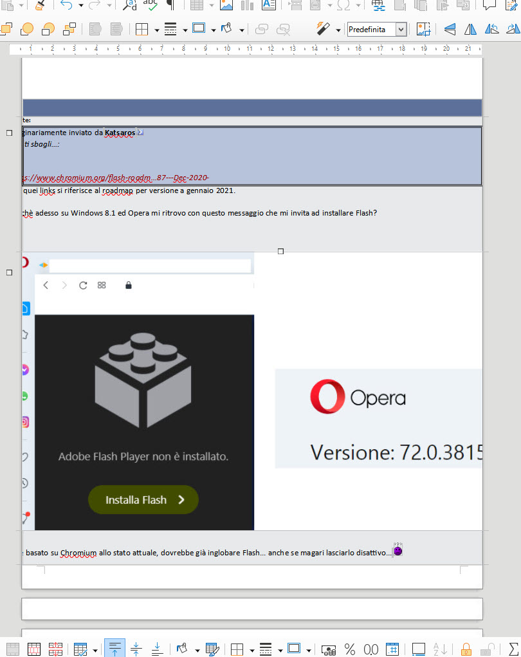Screen dimensions: 521x657
Task: Pick top toolbar background color bucket
Action: coord(226,29)
